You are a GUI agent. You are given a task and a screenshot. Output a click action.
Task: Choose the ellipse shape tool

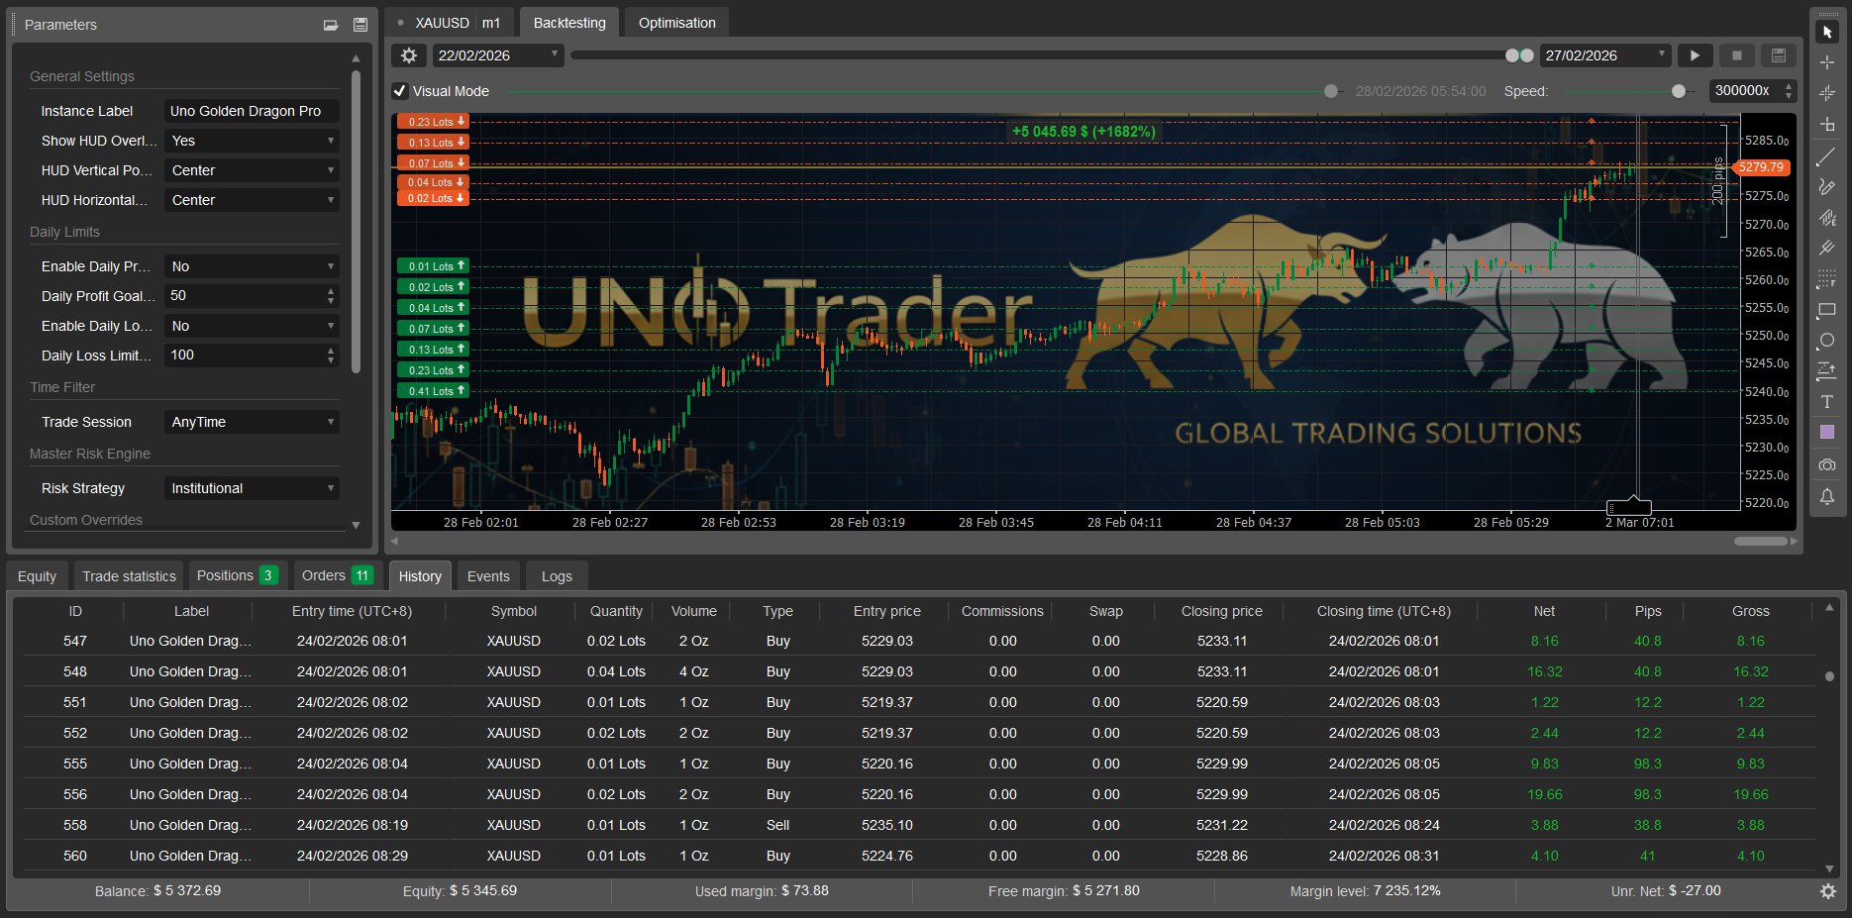coord(1826,341)
